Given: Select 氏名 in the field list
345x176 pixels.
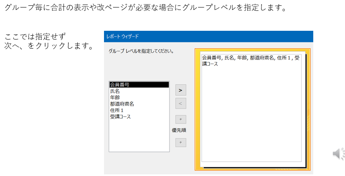Looking at the screenshot, I should 115,91.
